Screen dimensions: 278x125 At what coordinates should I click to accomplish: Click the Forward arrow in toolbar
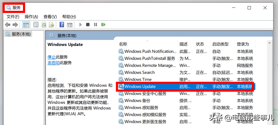(x=15, y=25)
